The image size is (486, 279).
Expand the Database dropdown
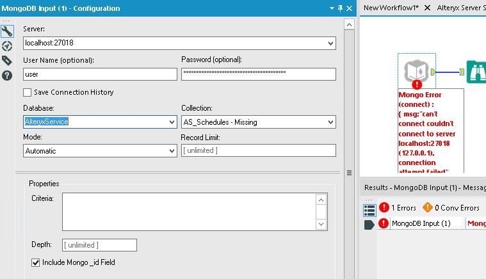click(172, 122)
